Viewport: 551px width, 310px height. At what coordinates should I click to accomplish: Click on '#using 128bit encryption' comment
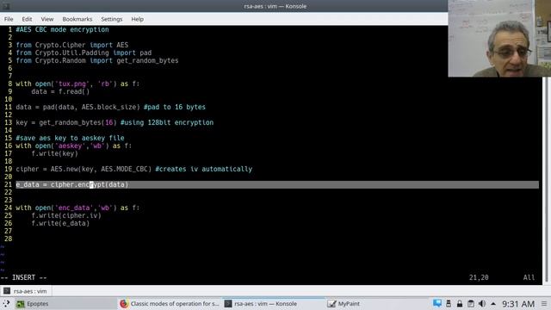point(167,122)
